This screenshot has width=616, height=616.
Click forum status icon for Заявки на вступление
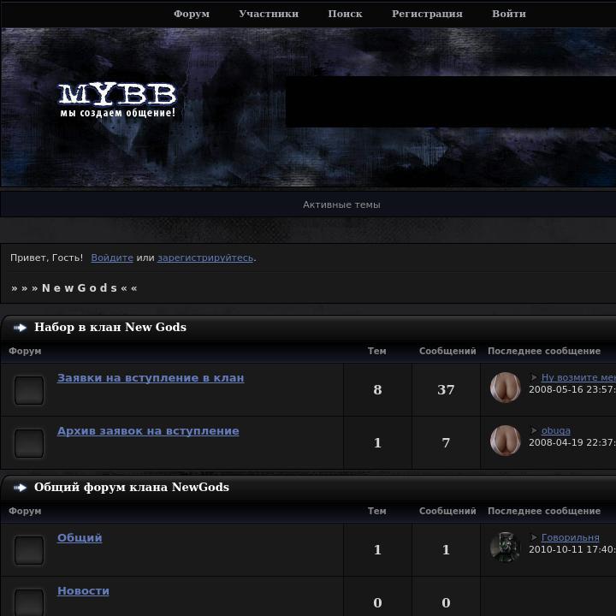[29, 390]
